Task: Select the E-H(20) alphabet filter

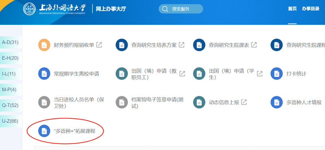Action: coord(11,58)
